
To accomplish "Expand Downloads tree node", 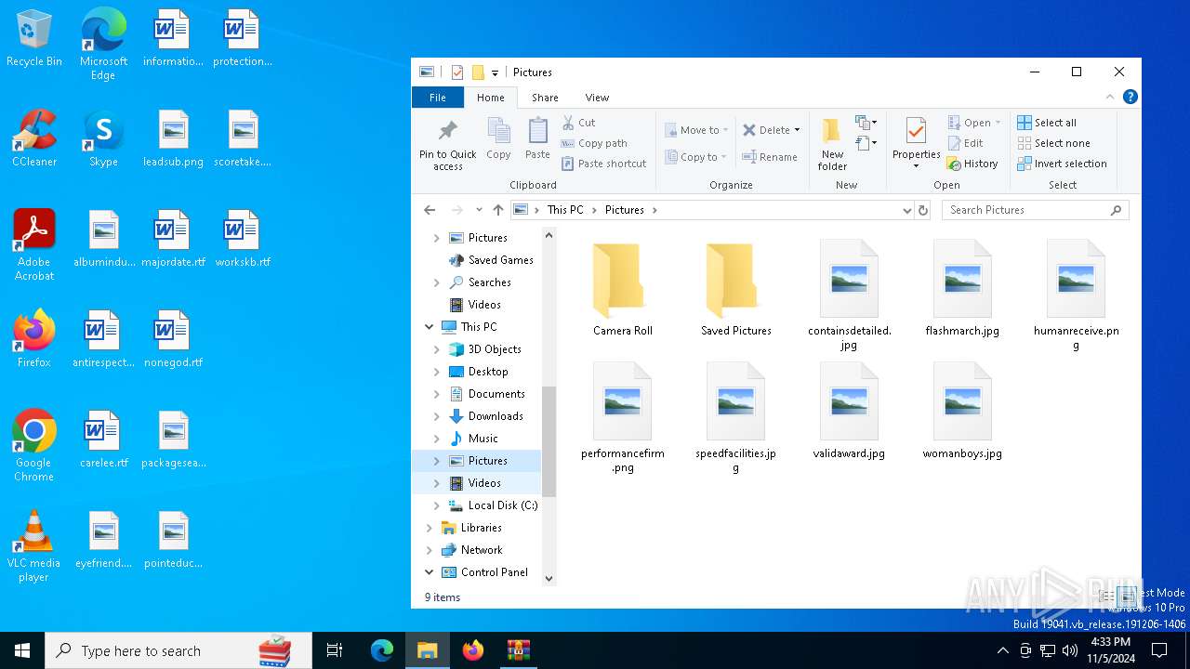I will [x=437, y=416].
